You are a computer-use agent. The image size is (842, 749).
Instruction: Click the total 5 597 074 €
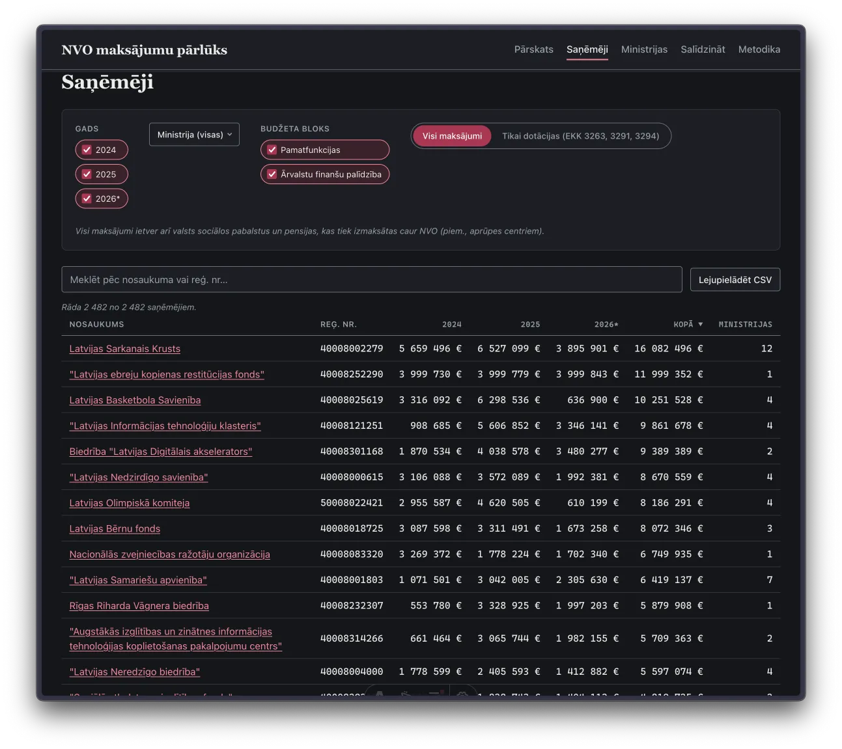671,672
